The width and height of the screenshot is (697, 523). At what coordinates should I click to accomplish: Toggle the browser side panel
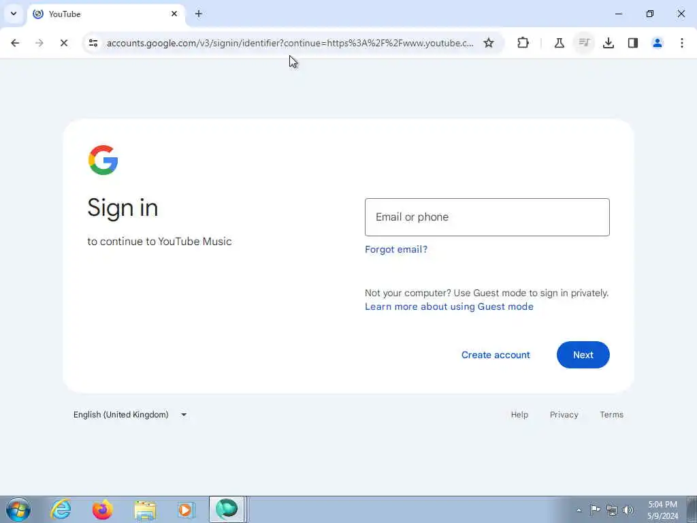click(x=633, y=43)
